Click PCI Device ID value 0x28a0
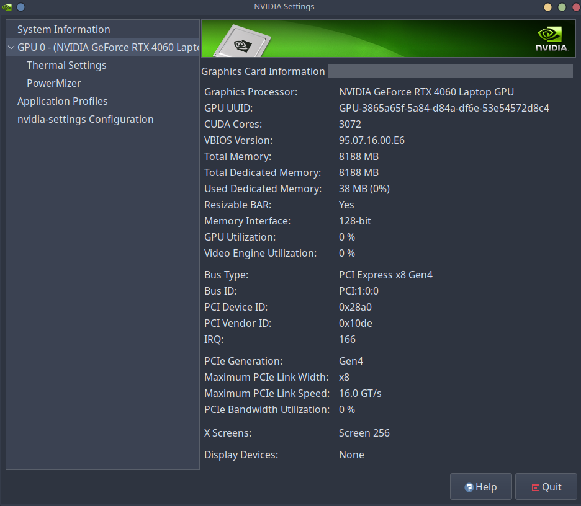Screen dimensions: 581x506 (355, 307)
